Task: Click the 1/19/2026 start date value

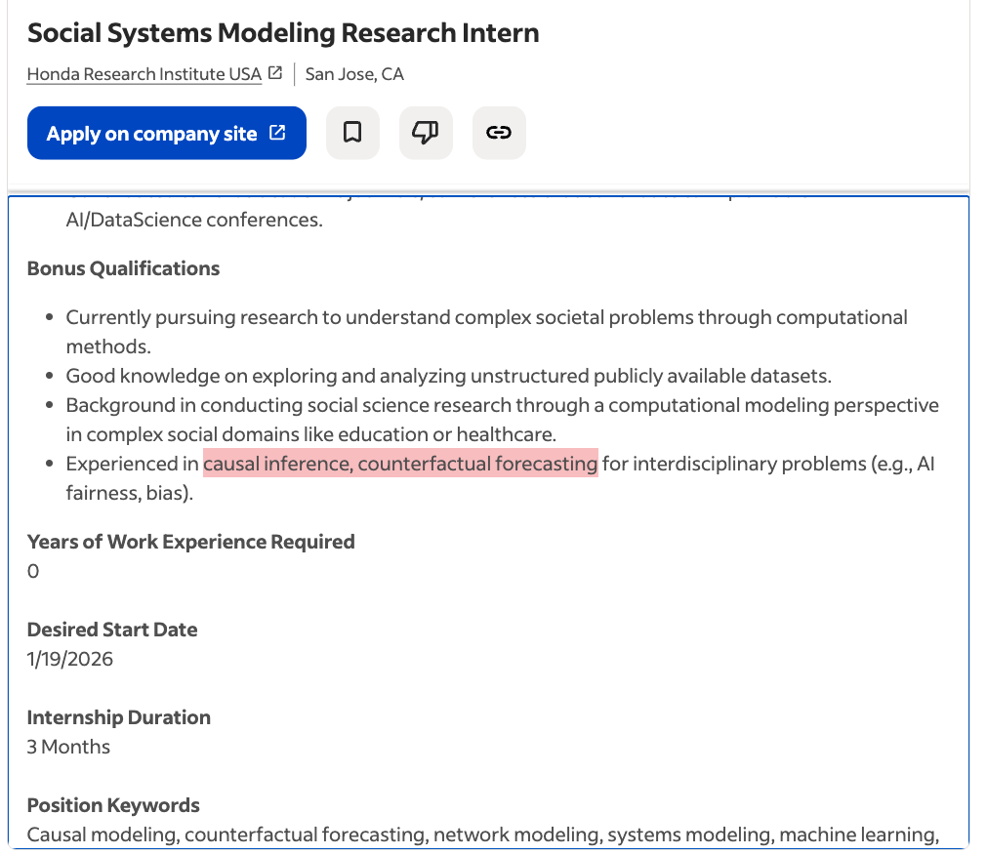Action: pos(70,659)
